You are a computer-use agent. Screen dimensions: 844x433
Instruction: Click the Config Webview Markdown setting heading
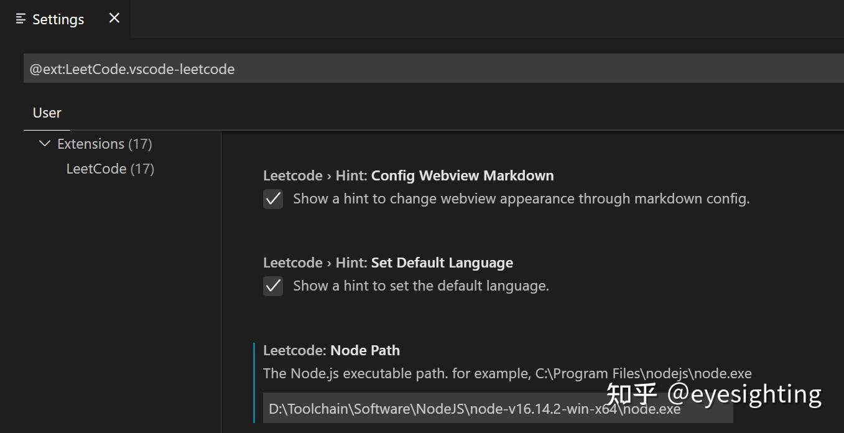coord(461,175)
